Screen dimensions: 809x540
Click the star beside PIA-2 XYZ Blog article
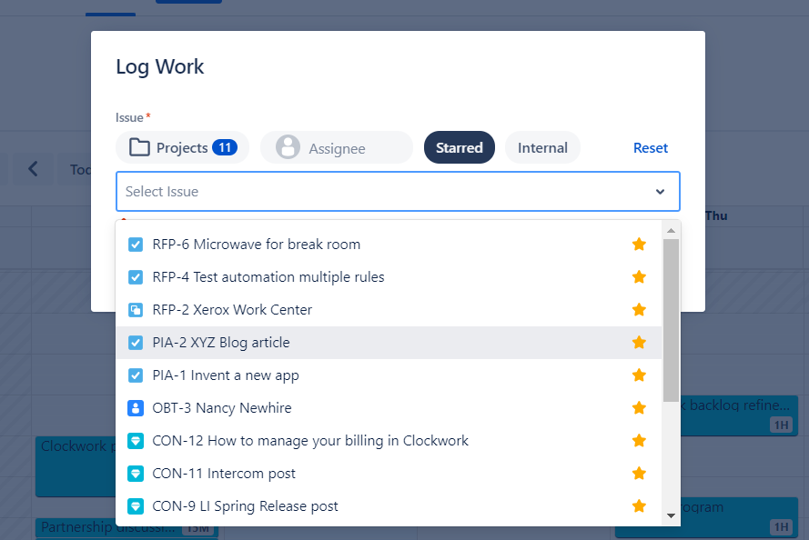pyautogui.click(x=639, y=343)
